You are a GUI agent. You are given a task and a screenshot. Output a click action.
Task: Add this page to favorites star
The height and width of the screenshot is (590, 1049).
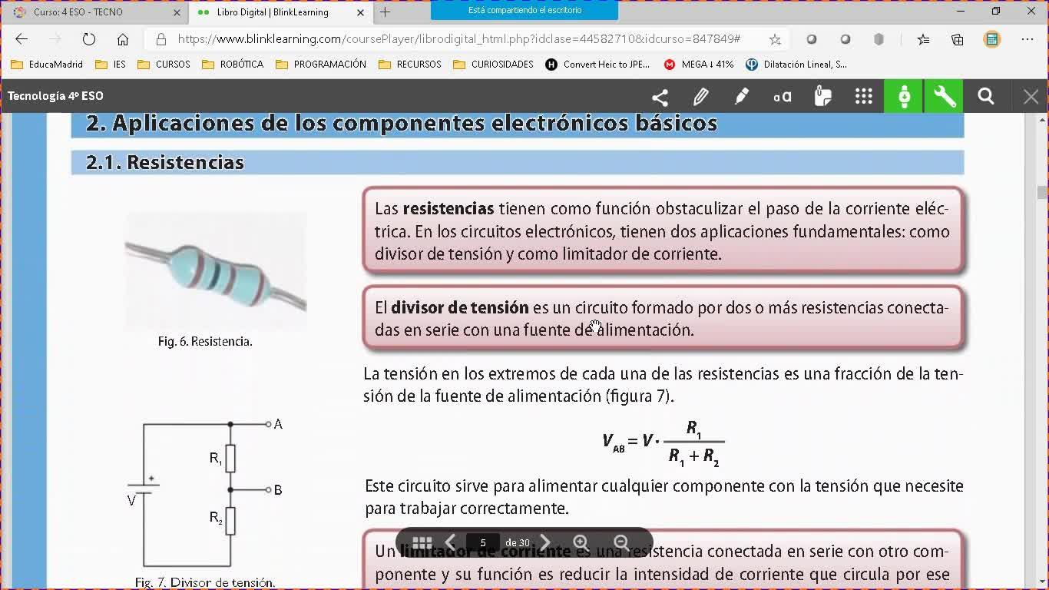(x=775, y=39)
